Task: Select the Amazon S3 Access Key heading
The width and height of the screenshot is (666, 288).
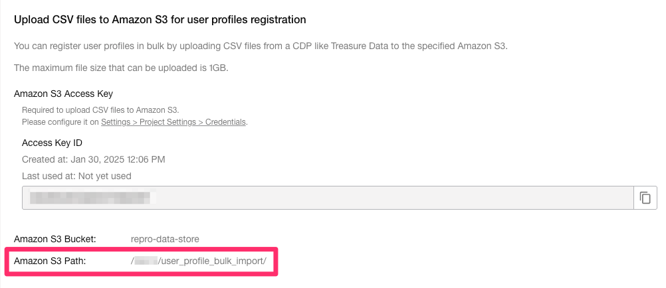Action: 63,94
